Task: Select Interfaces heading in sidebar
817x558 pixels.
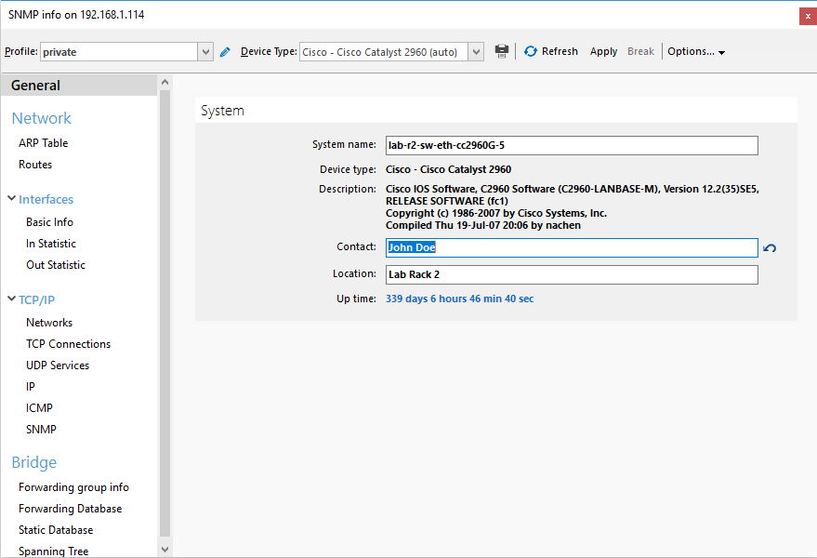Action: pos(46,199)
